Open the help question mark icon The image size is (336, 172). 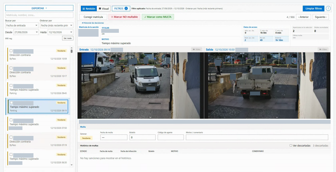click(328, 9)
